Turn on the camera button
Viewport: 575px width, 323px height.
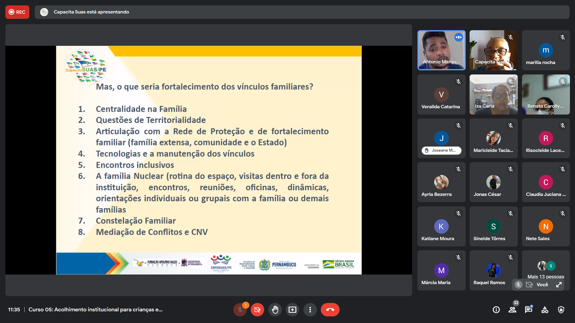point(257,310)
